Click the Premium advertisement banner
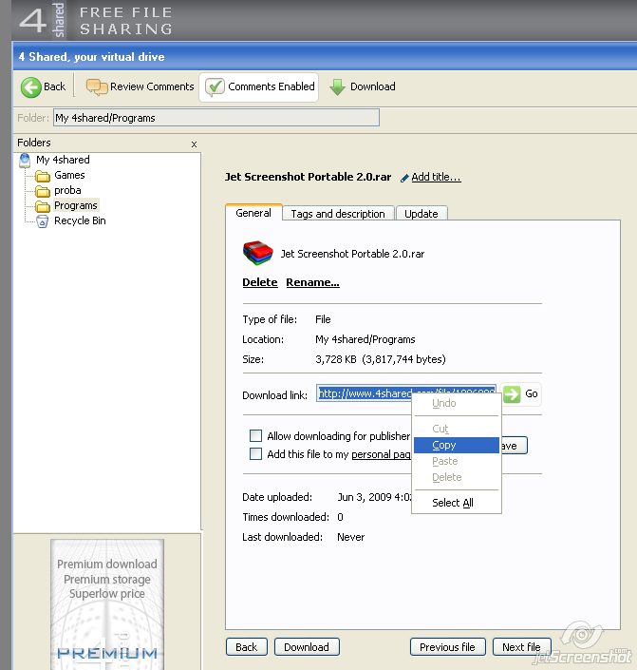The height and width of the screenshot is (670, 637). [x=107, y=604]
